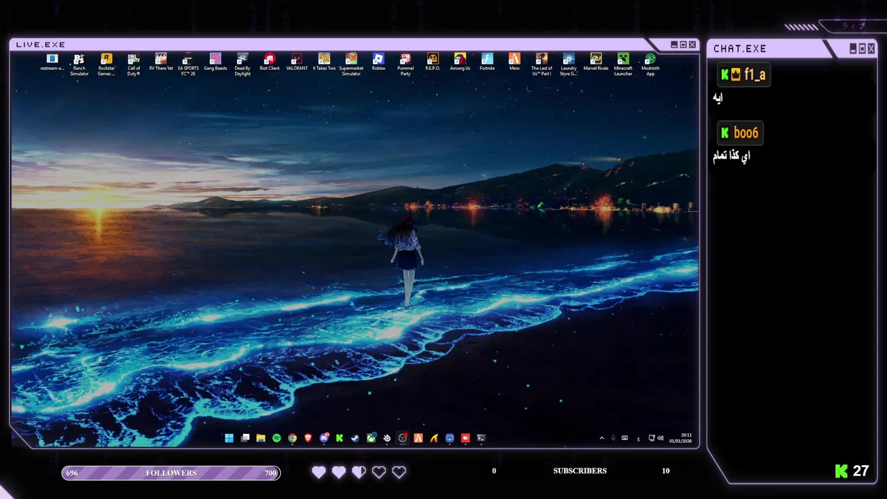The width and height of the screenshot is (887, 499).
Task: Select the VALORANT desktop icon
Action: (x=297, y=62)
